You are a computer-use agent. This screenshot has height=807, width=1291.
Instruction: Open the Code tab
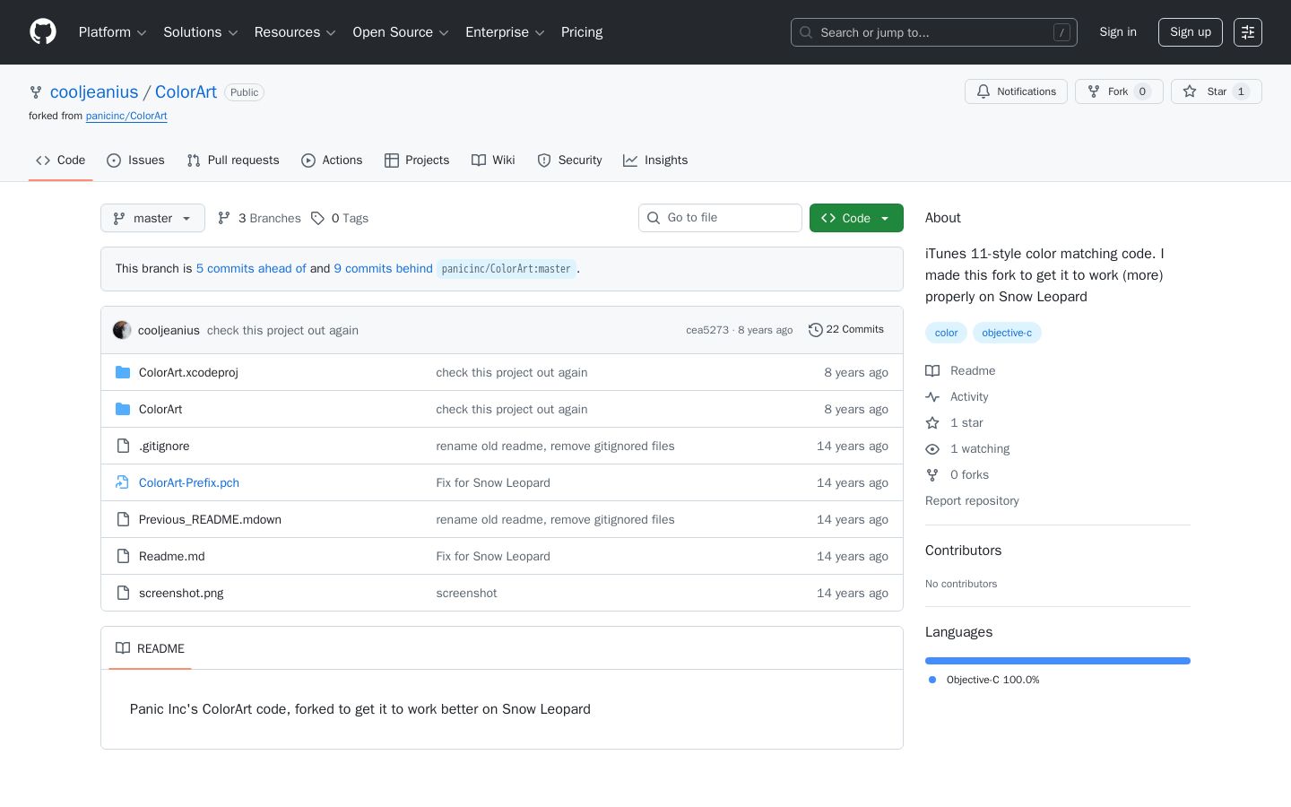click(61, 161)
